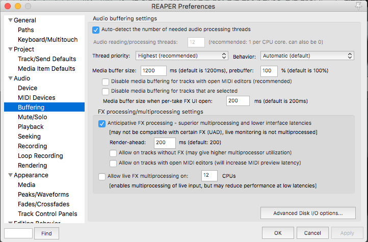Click the Media buffer size field

153,71
